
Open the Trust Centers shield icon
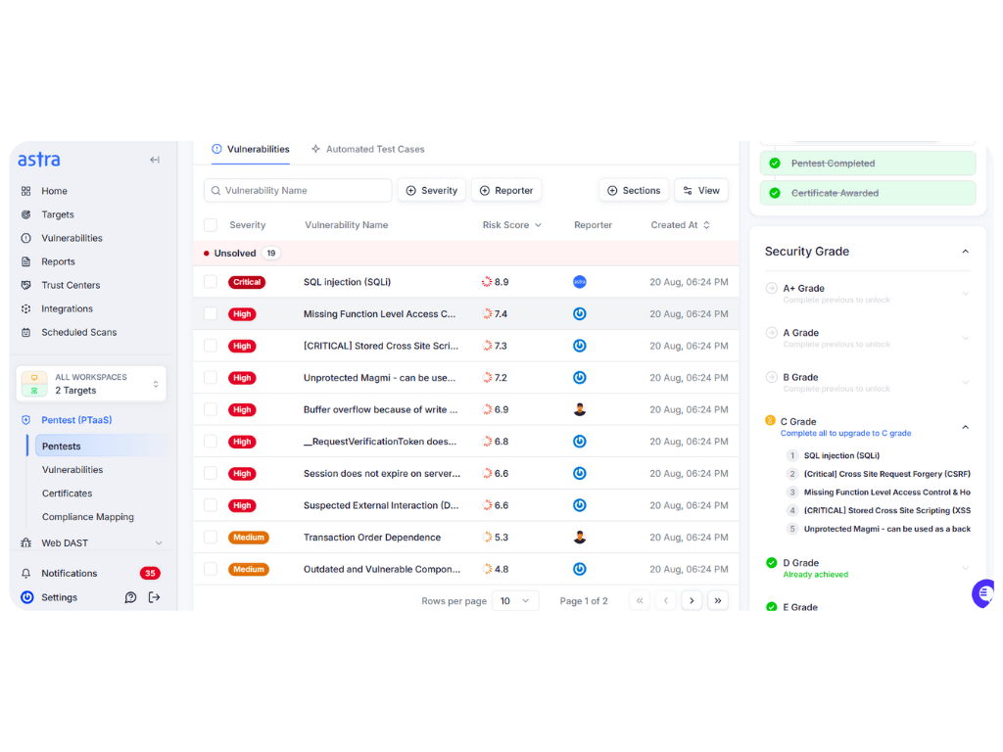tap(26, 285)
